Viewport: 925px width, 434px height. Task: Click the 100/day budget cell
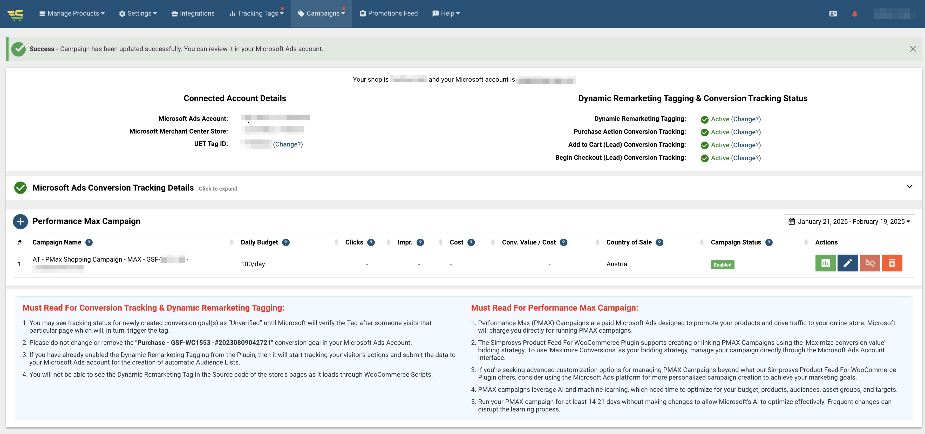(x=253, y=264)
